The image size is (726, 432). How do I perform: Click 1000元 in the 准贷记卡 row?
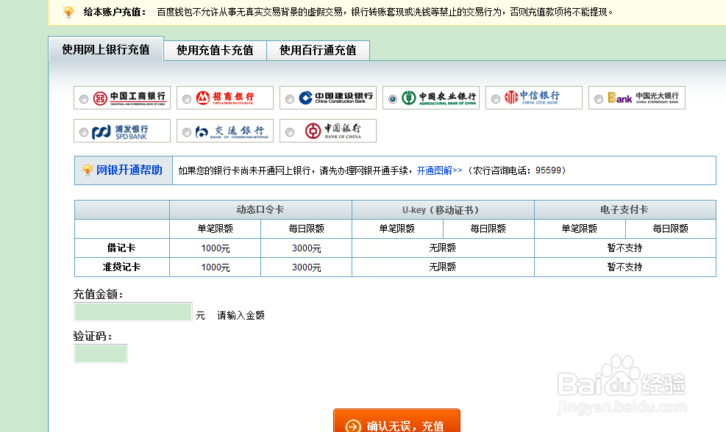tap(216, 267)
